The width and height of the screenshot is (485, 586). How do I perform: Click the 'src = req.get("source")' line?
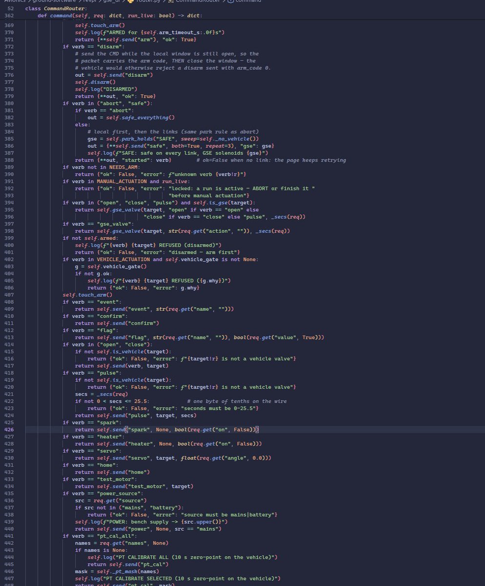pyautogui.click(x=111, y=501)
